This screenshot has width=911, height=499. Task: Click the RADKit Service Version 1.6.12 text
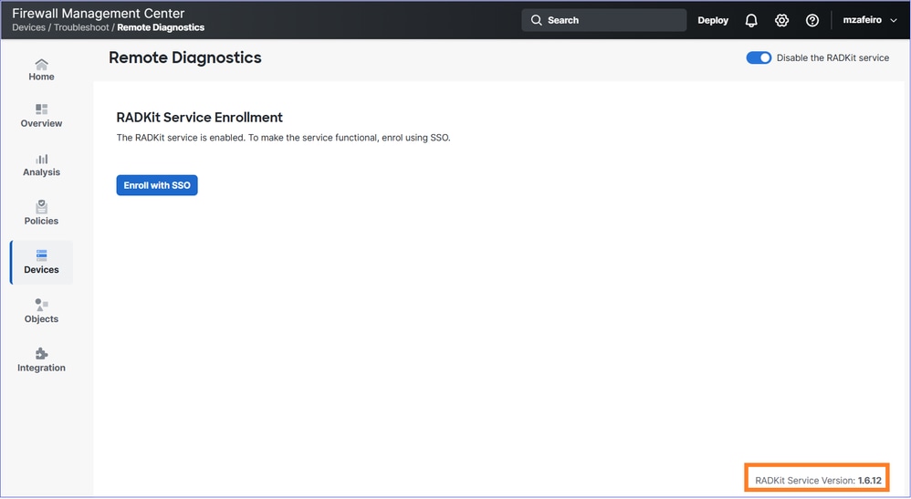pos(818,481)
